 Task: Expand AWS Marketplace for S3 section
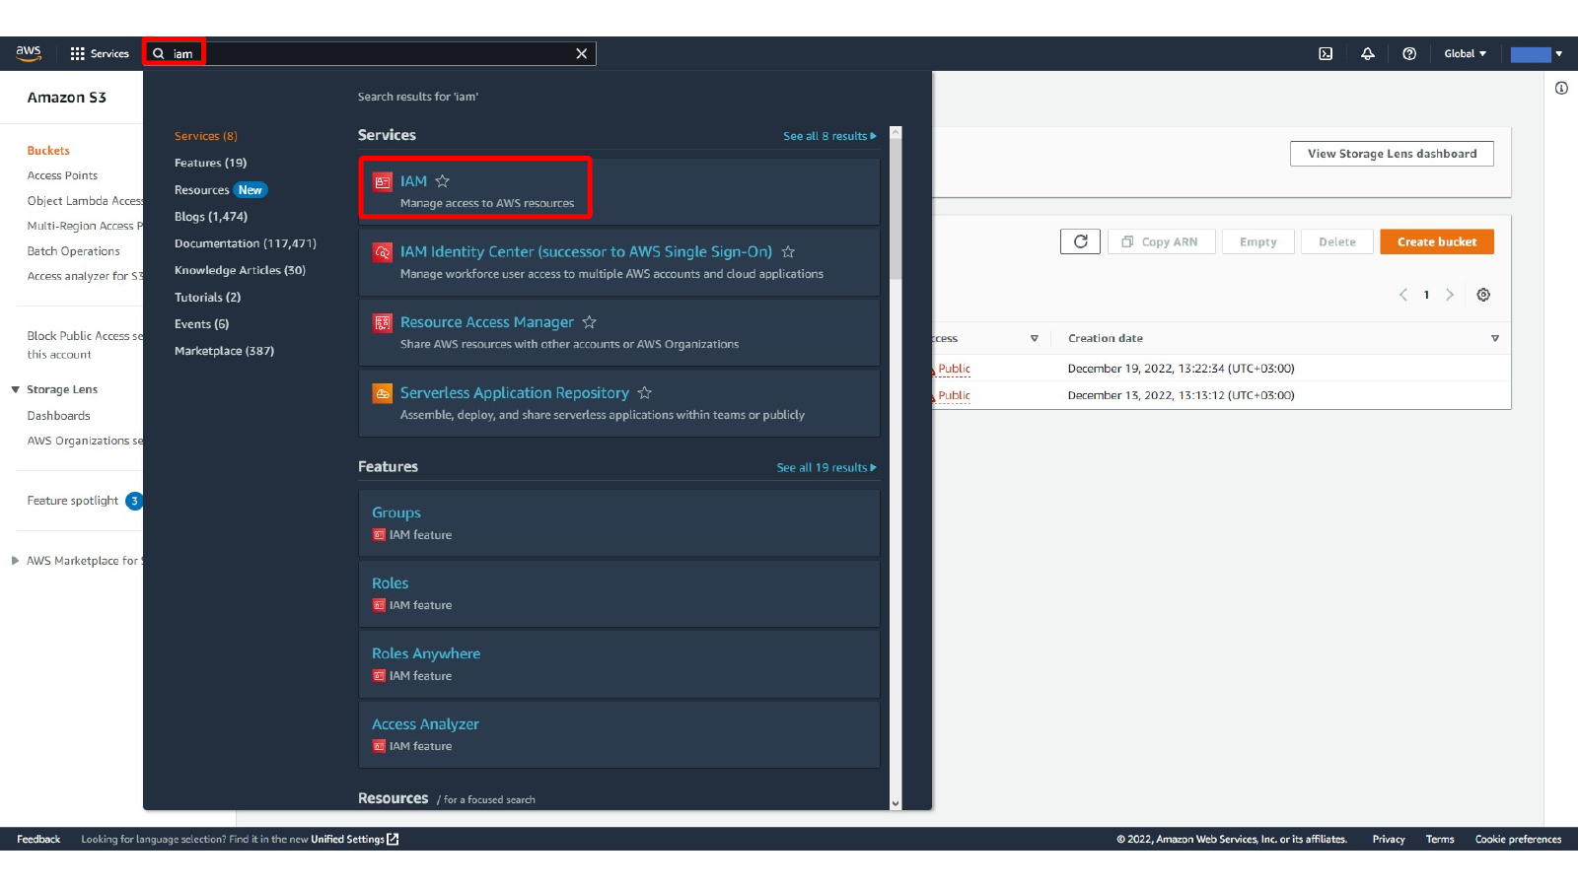(x=15, y=561)
